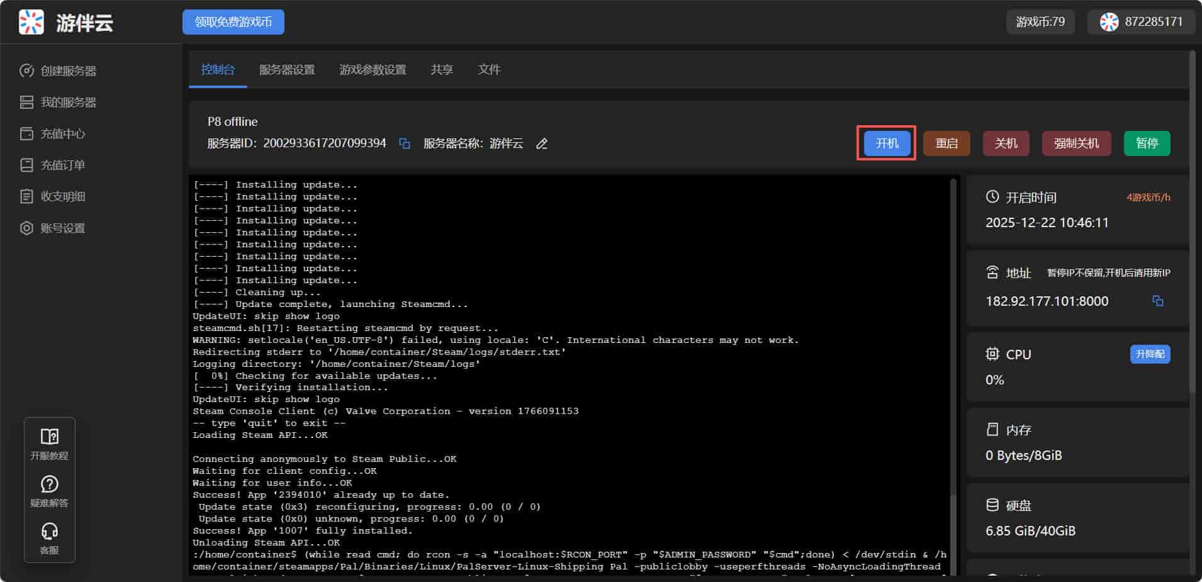Open 我的服务器 in sidebar
Screen dimensions: 1202x582
coord(68,103)
